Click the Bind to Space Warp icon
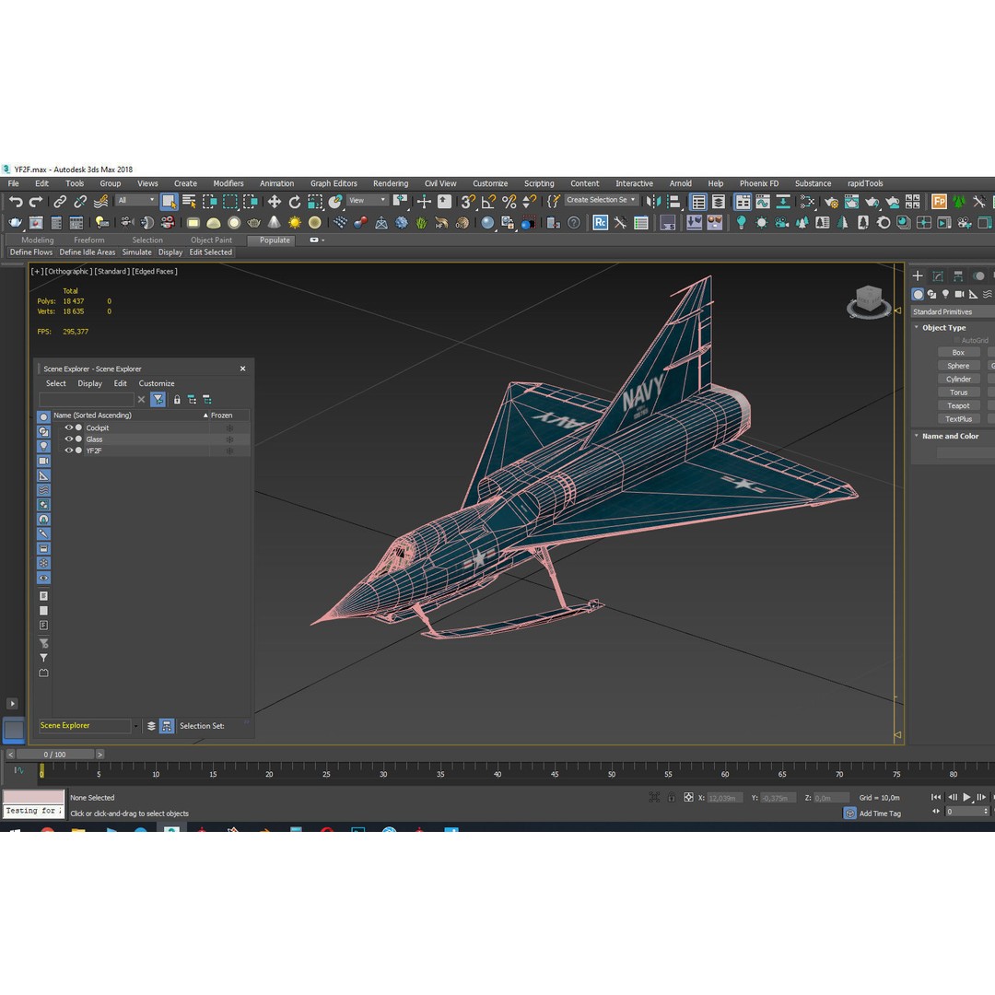995x995 pixels. click(100, 202)
